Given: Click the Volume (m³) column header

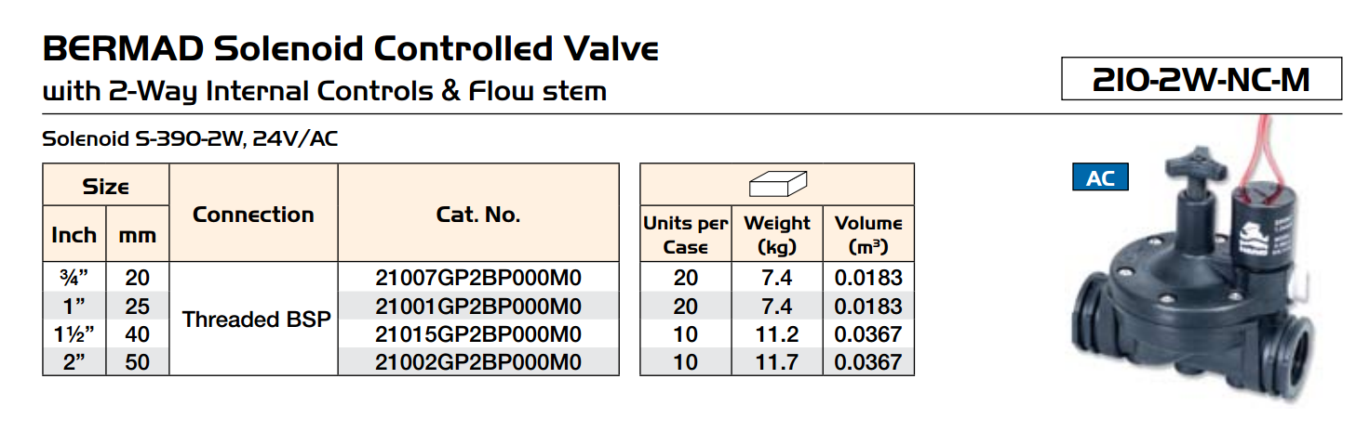Looking at the screenshot, I should click(x=868, y=234).
